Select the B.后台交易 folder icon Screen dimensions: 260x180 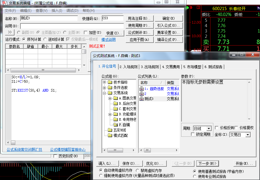click(x=115, y=103)
